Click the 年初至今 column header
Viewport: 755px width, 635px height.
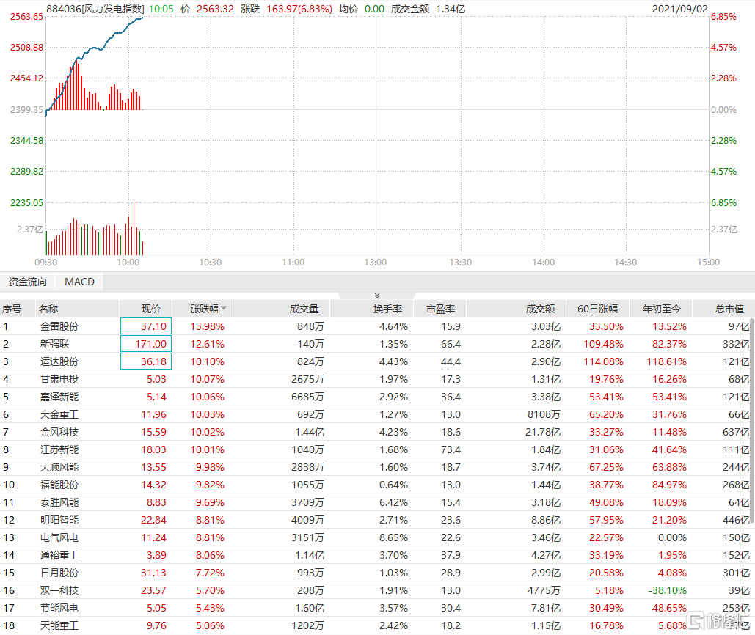662,309
